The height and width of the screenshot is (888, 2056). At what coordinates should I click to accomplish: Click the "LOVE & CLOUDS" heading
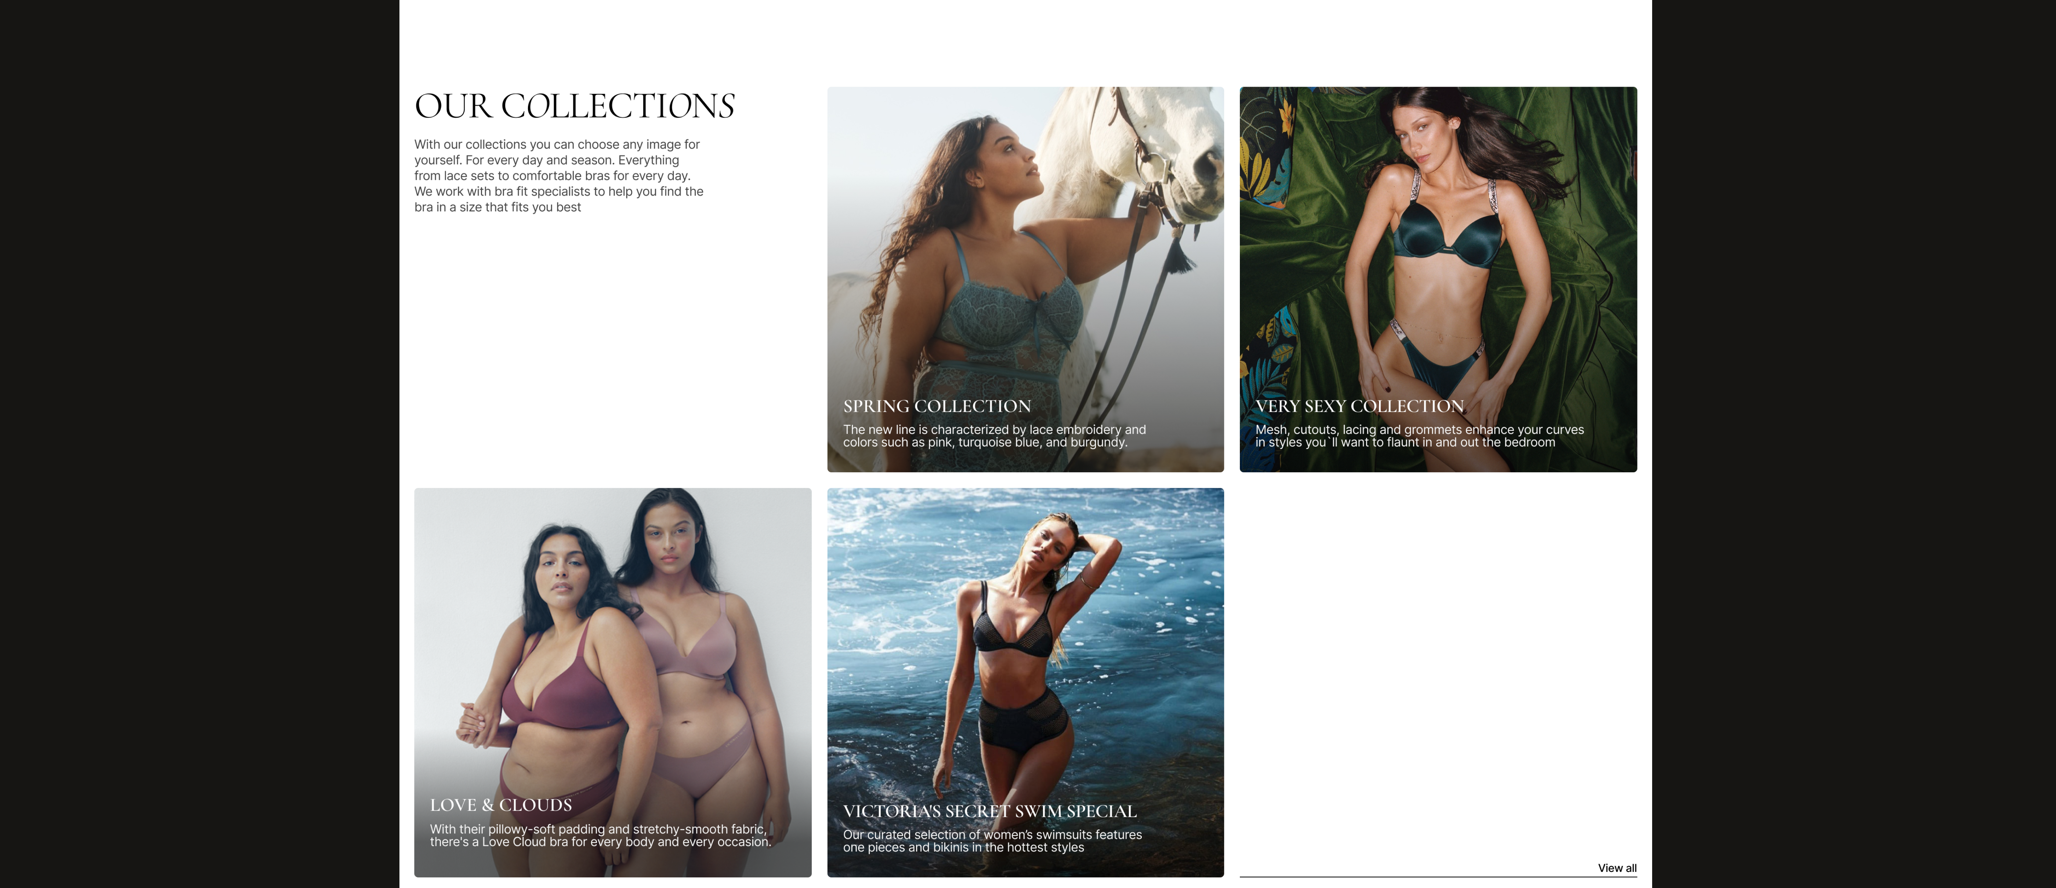pyautogui.click(x=501, y=805)
